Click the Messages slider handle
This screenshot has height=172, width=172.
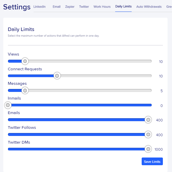[x=25, y=90]
